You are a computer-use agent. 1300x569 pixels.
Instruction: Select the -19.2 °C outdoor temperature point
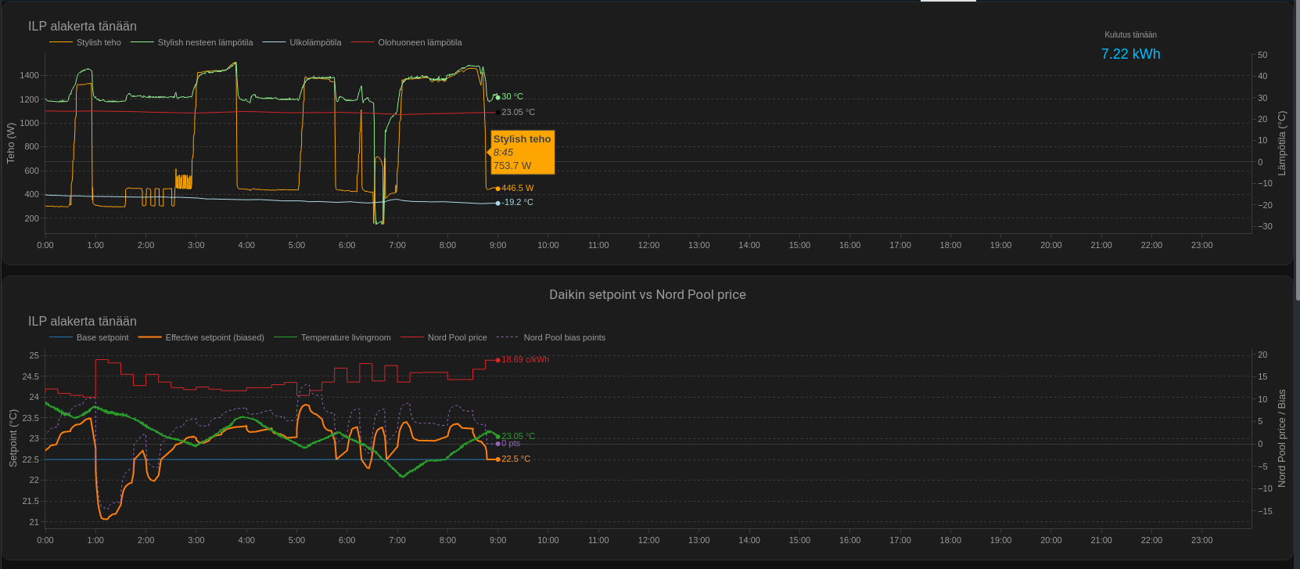(498, 203)
